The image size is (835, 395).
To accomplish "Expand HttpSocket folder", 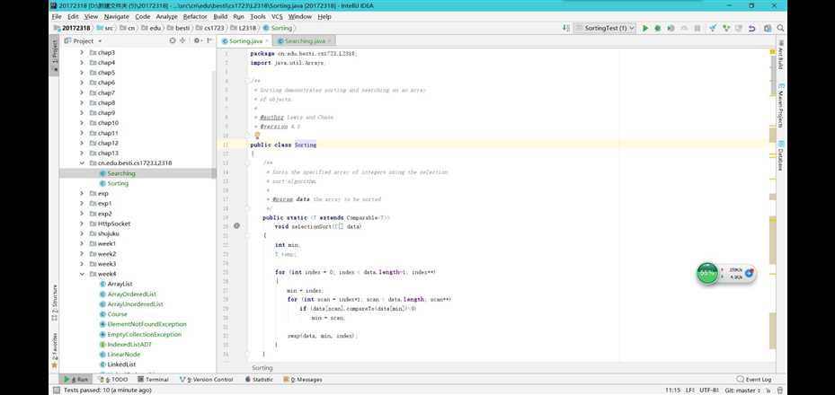I will (82, 224).
